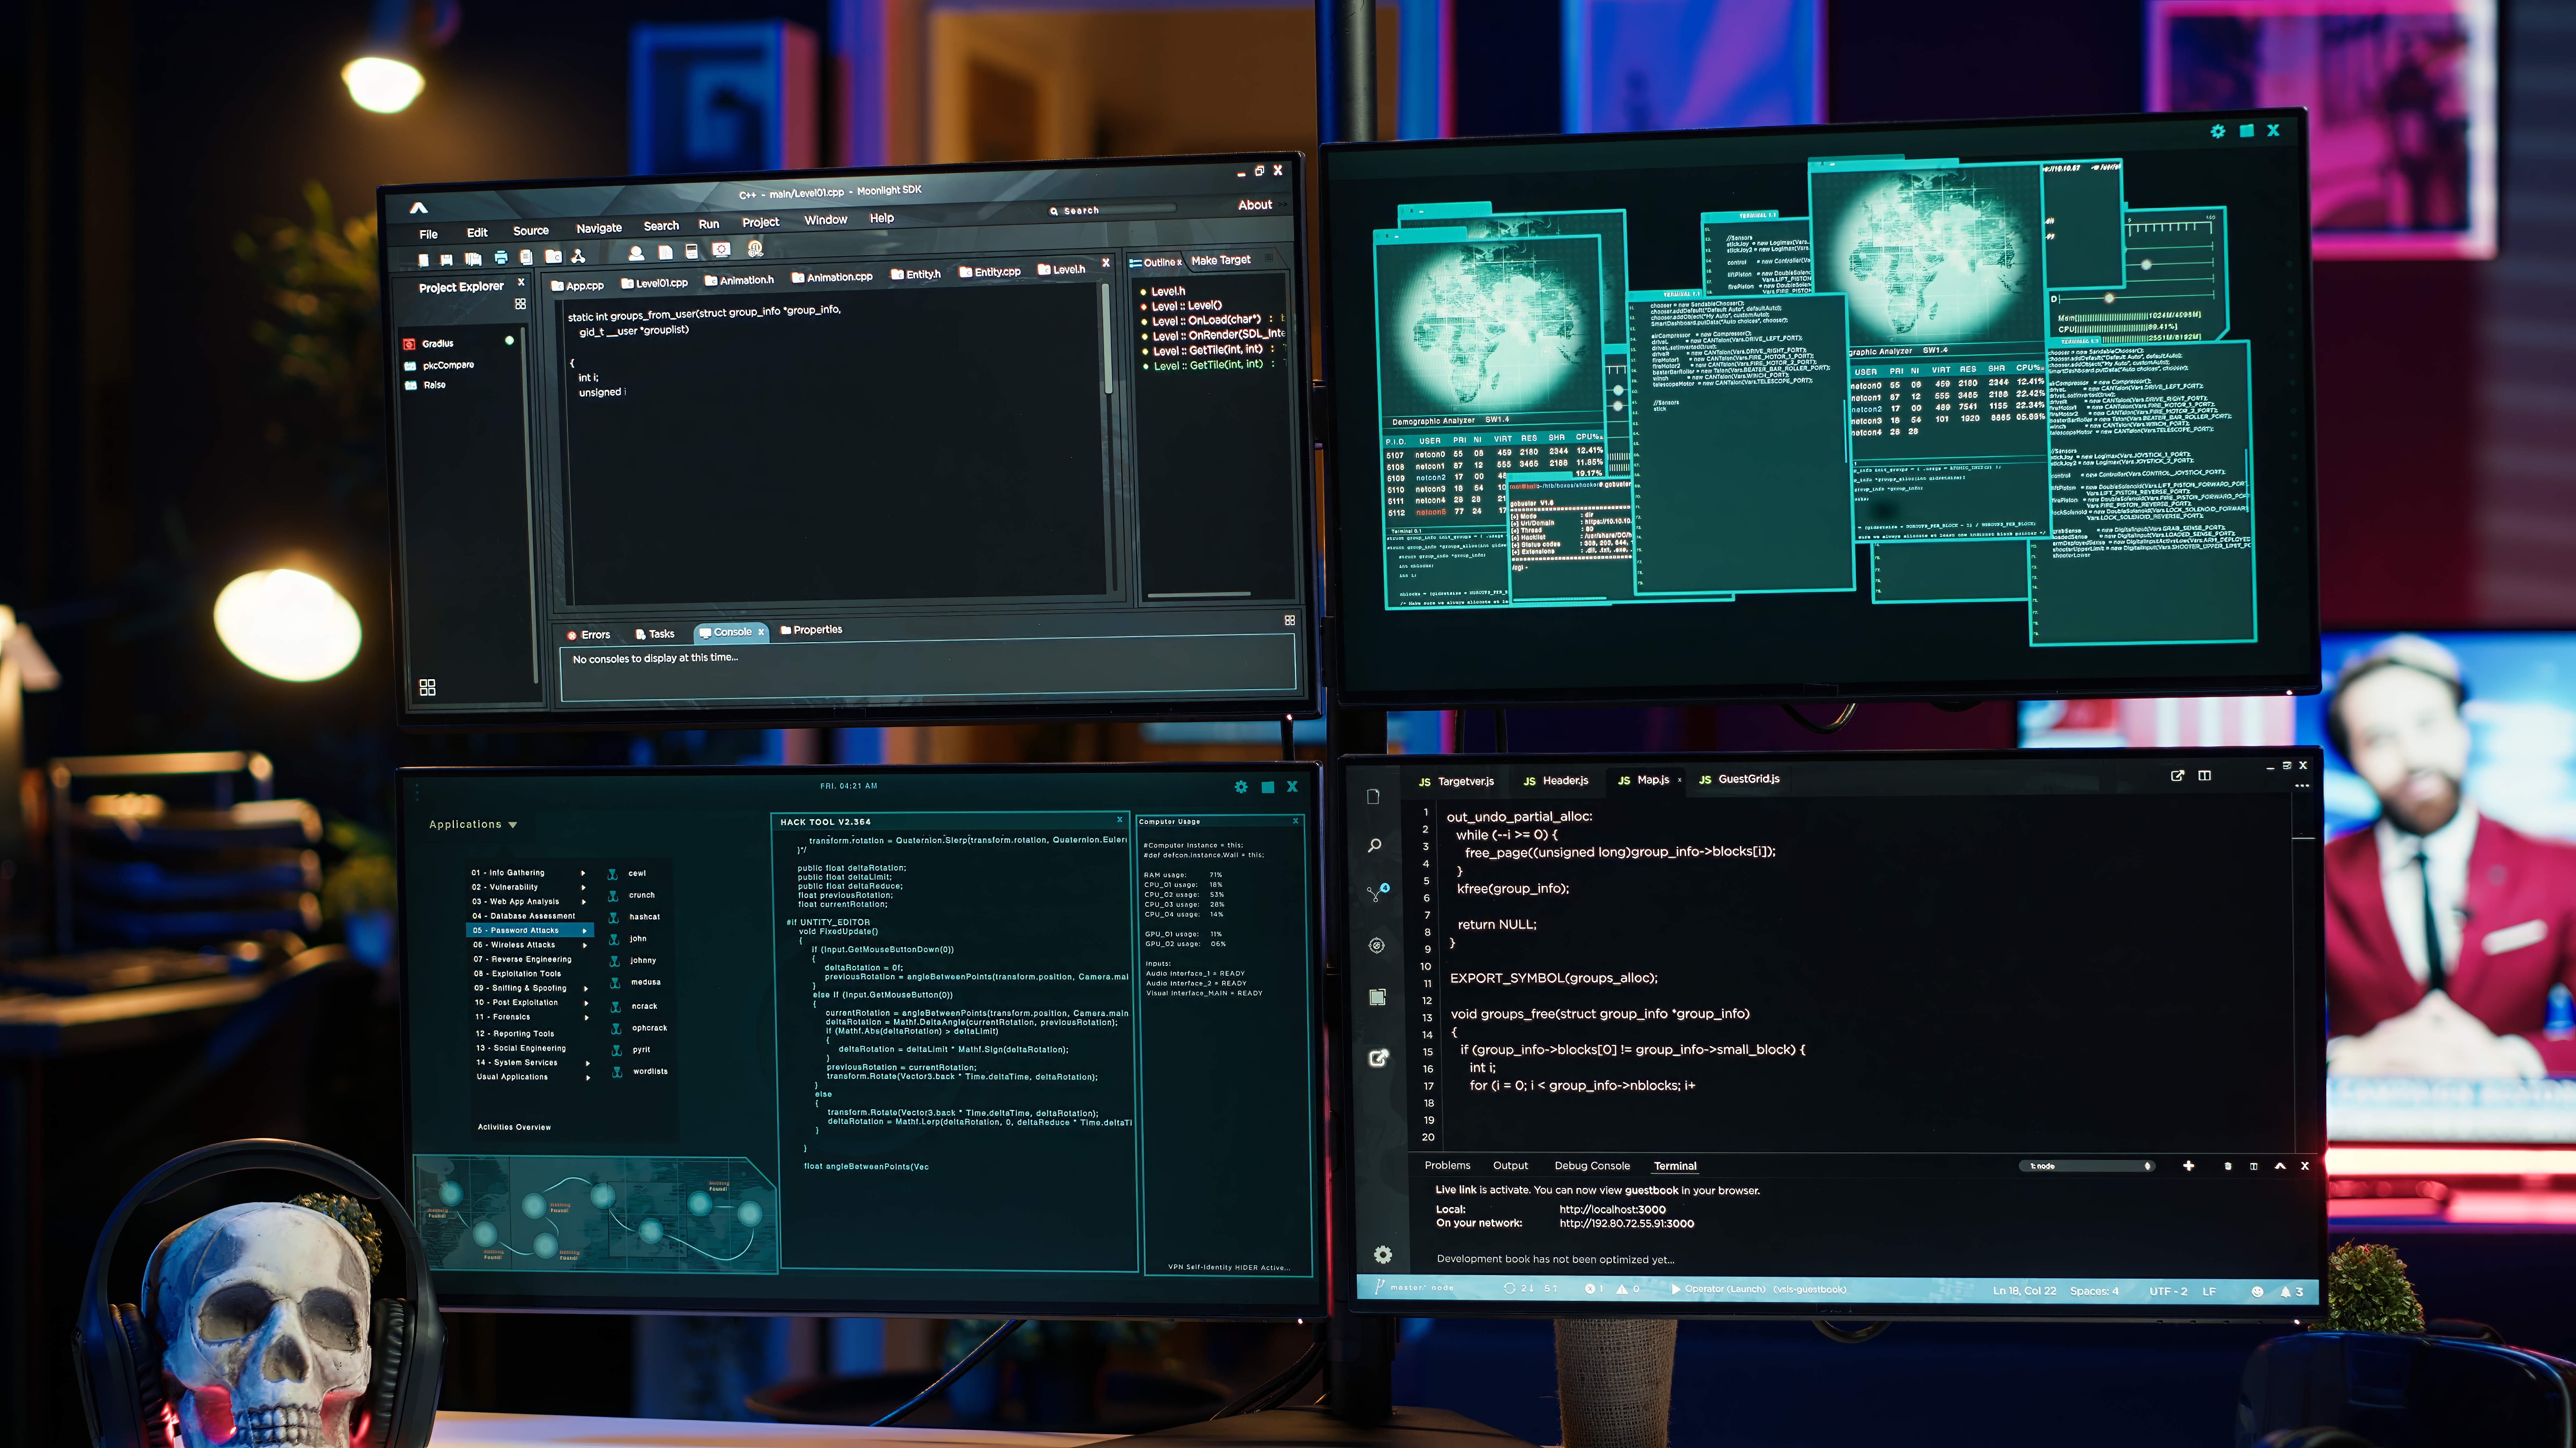Kill the terminal using the trash icon
This screenshot has width=2576, height=1448.
tap(2228, 1166)
